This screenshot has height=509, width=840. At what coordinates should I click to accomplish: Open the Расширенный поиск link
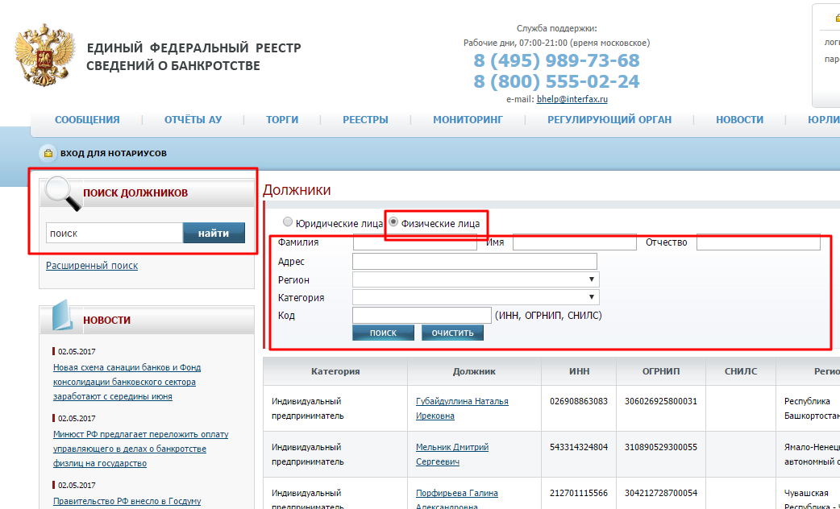[92, 266]
